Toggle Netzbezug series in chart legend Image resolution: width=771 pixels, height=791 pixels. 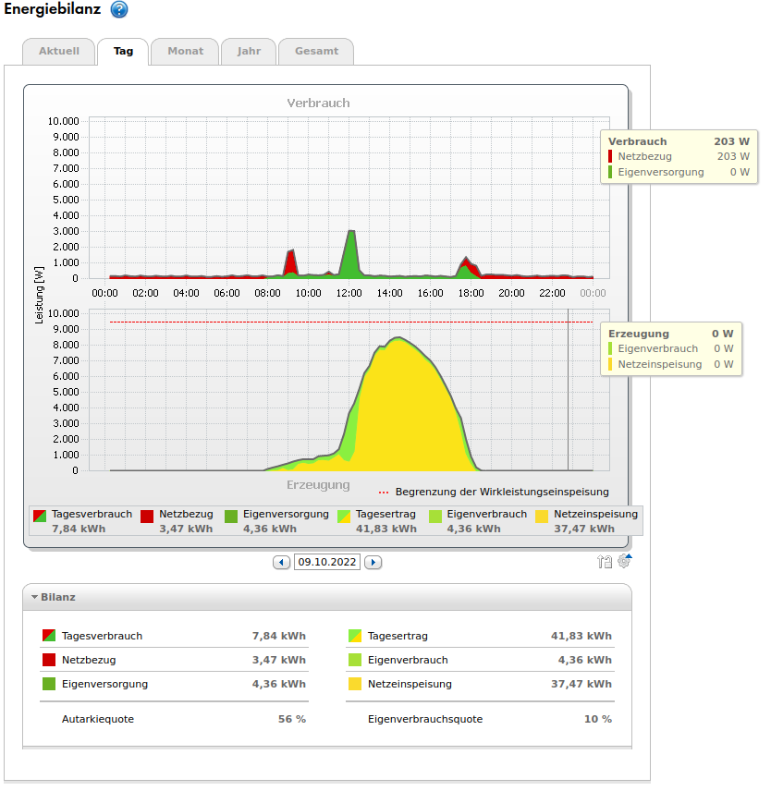147,516
